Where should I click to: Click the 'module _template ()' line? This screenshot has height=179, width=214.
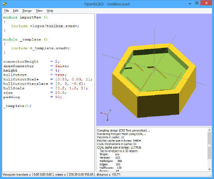click(25, 39)
